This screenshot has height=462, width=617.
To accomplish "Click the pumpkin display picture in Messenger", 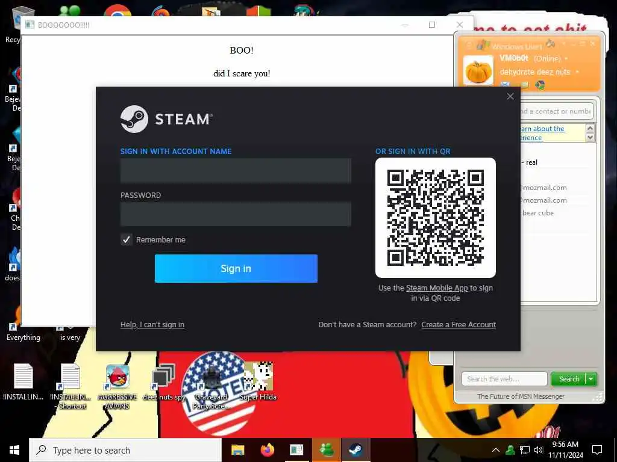I will pos(478,71).
